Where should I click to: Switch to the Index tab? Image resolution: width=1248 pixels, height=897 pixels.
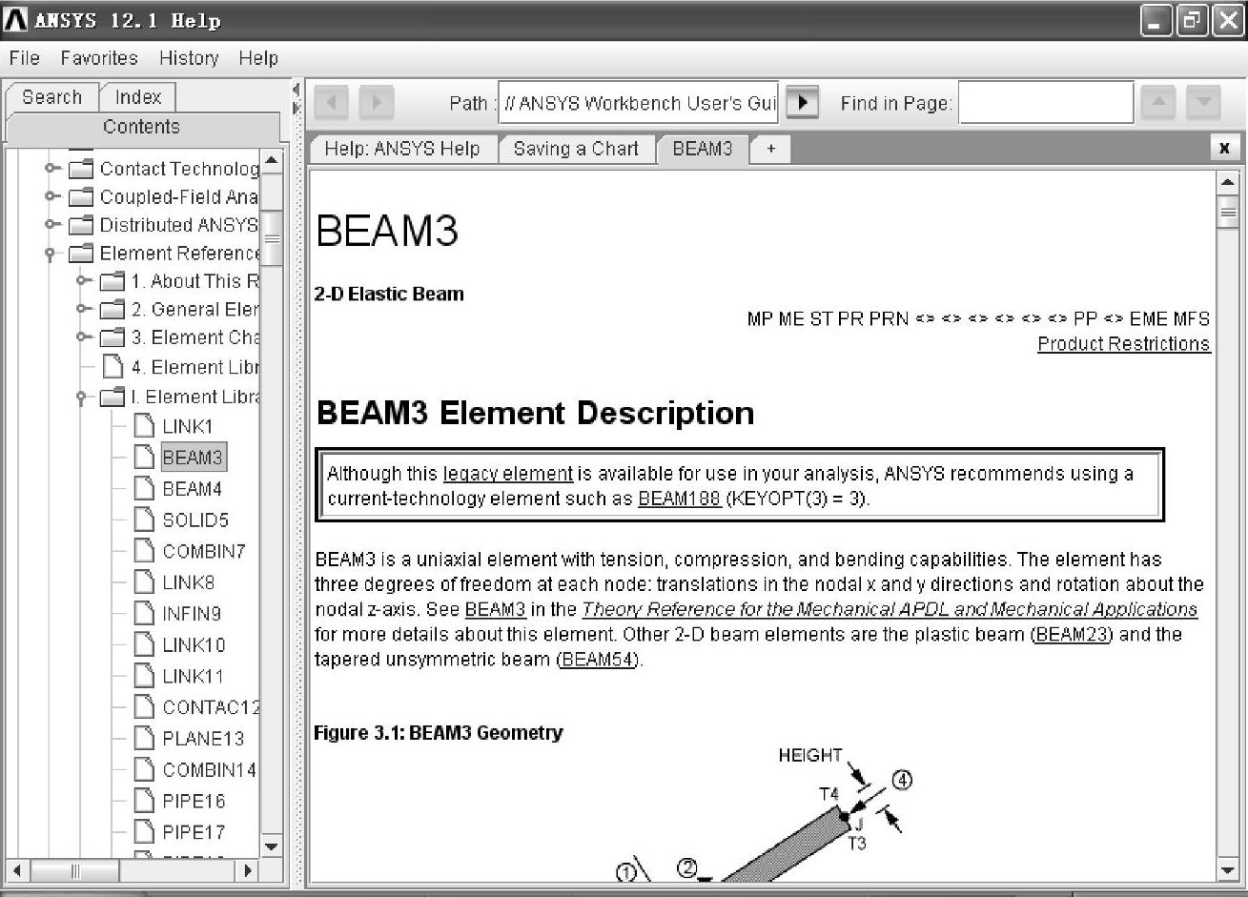[138, 97]
